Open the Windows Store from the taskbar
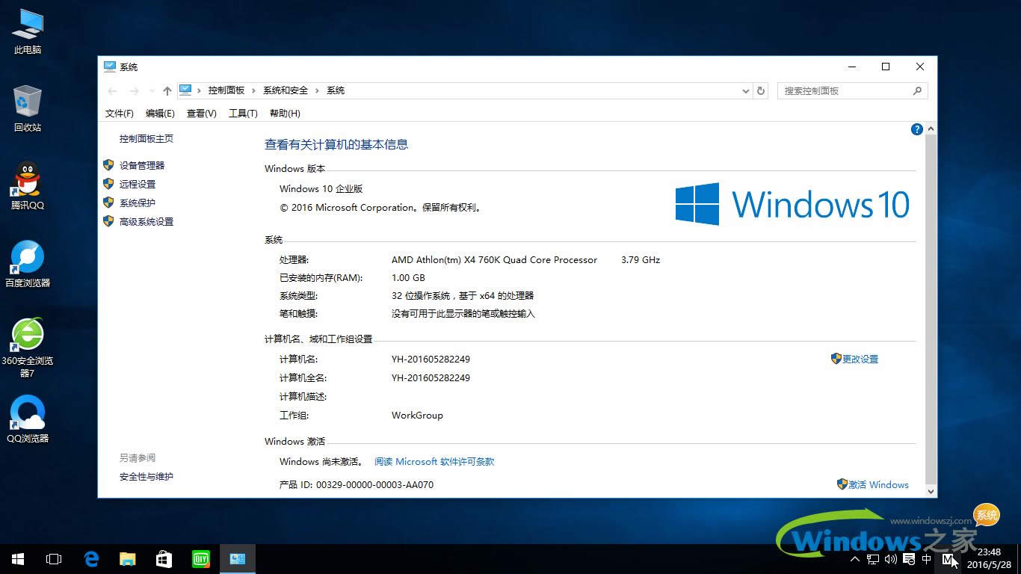Screen dimensions: 1021x574 164,558
